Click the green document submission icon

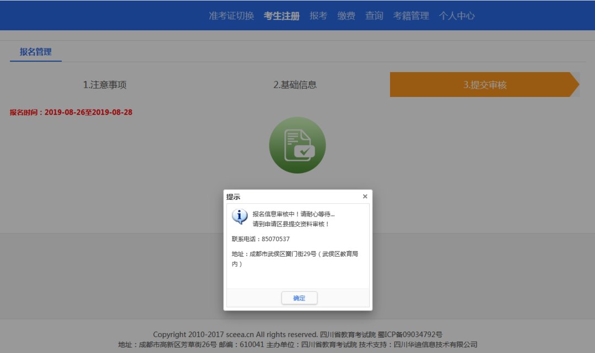coord(297,145)
